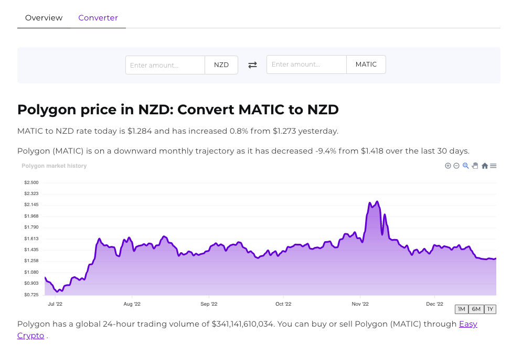512x356 pixels.
Task: Open the MATIC currency selector
Action: (x=366, y=64)
